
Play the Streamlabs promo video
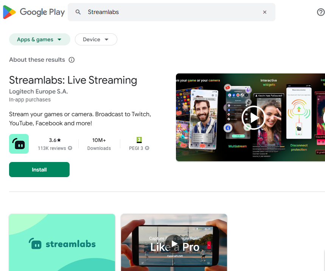[253, 118]
